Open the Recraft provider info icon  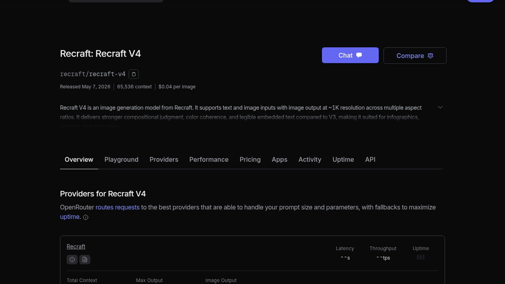pyautogui.click(x=72, y=260)
